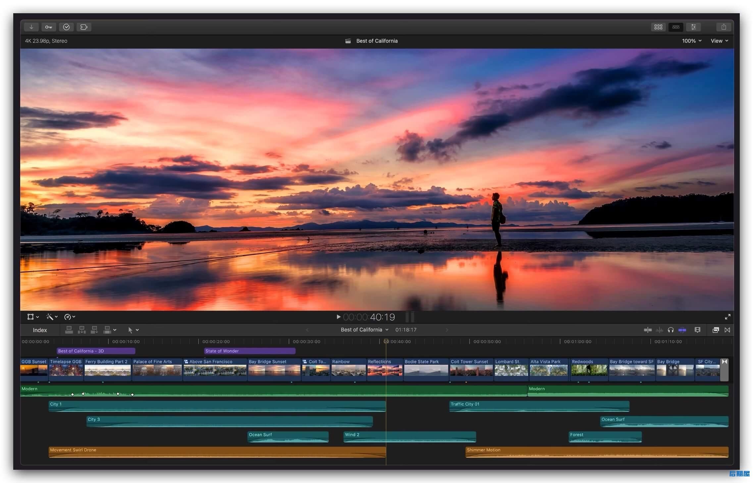This screenshot has height=483, width=753.
Task: Click the fullscreen viewer arrows icon
Action: [728, 317]
